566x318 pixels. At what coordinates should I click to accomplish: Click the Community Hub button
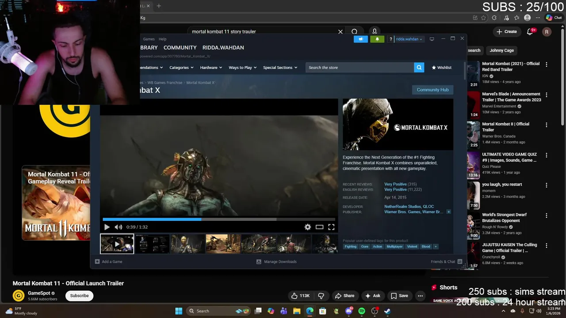point(432,90)
